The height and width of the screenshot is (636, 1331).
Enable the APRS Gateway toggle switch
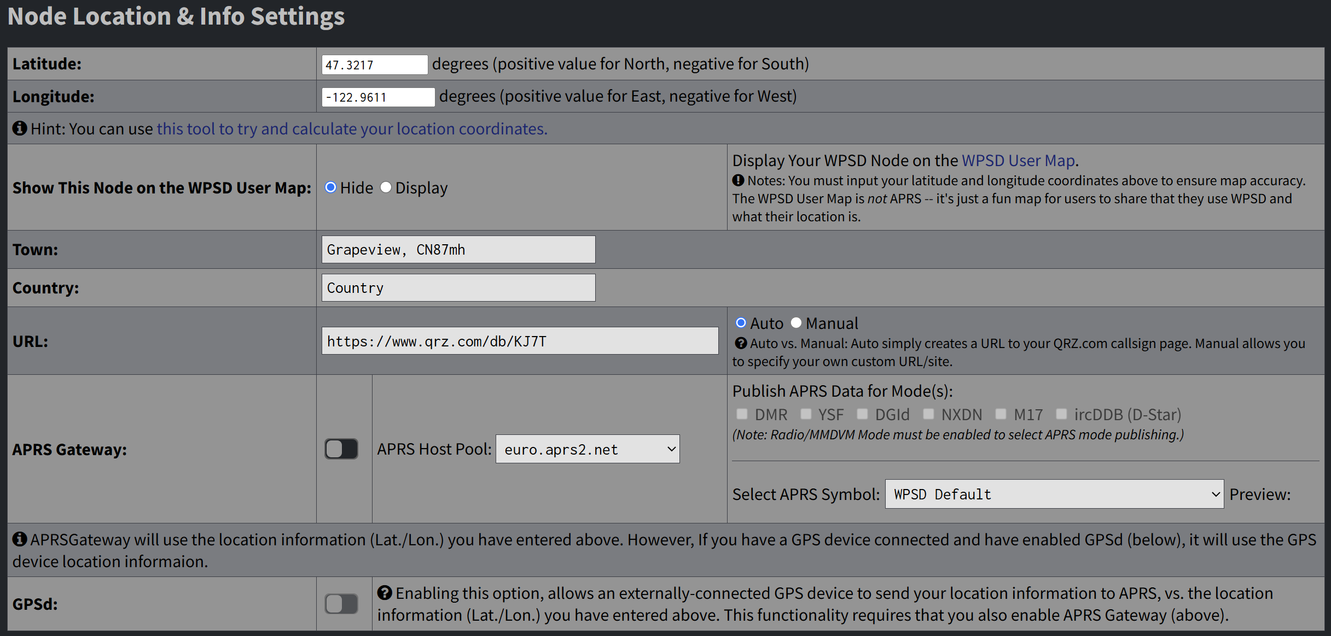pyautogui.click(x=341, y=449)
